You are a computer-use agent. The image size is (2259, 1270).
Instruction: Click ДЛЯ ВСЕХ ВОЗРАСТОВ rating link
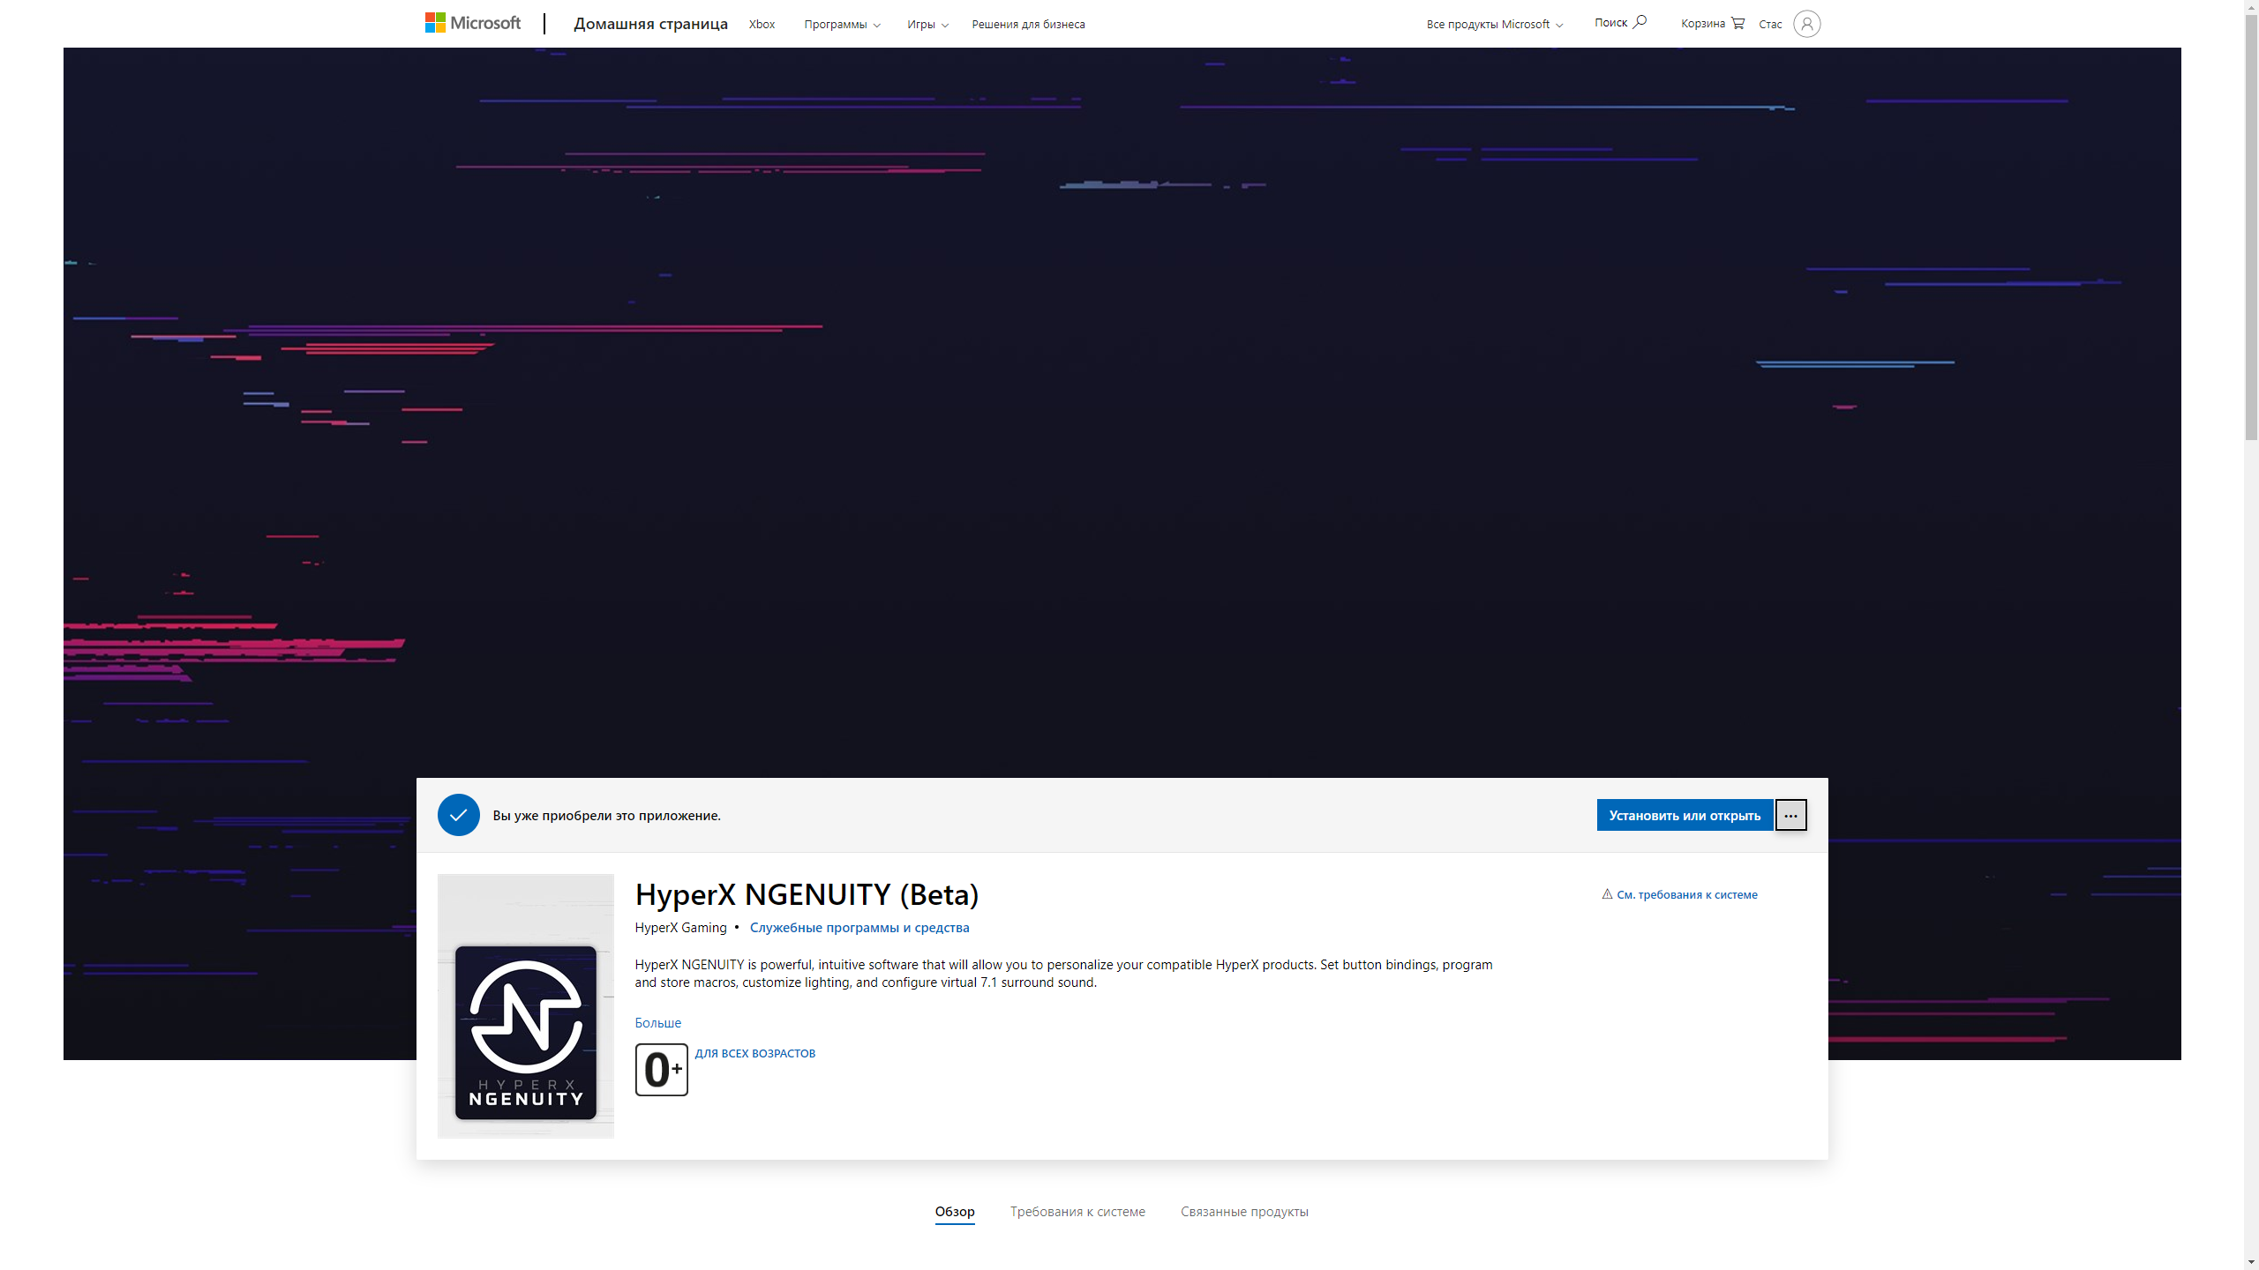click(x=755, y=1054)
